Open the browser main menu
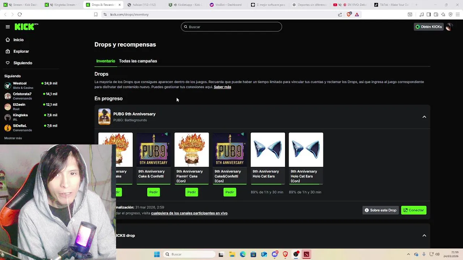Viewport: 463px width, 260px height. 458,14
